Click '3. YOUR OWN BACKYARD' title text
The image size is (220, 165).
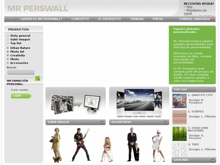tap(198, 129)
